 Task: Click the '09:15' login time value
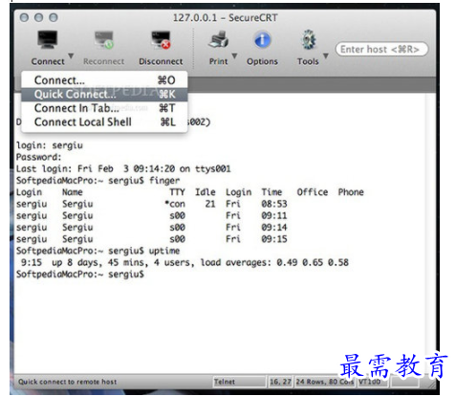[274, 239]
